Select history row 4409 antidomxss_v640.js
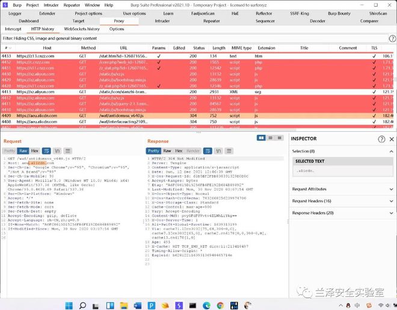 (x=197, y=116)
